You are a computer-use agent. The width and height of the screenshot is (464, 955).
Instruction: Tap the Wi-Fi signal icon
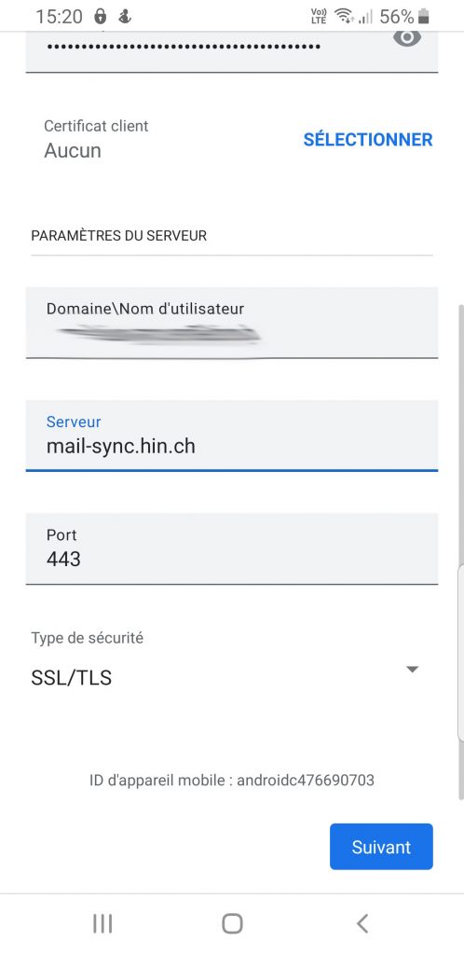coord(345,17)
